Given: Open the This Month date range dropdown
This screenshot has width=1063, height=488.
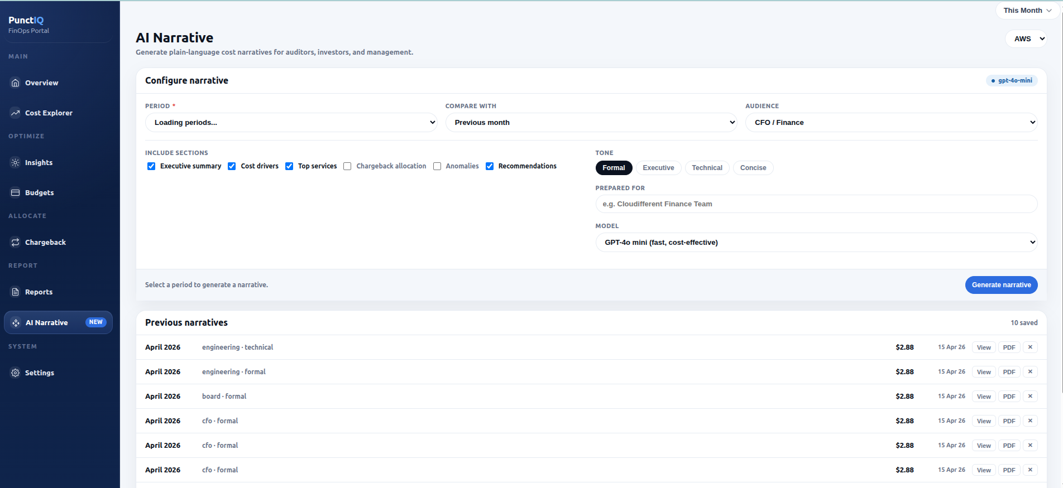Looking at the screenshot, I should (x=1027, y=11).
